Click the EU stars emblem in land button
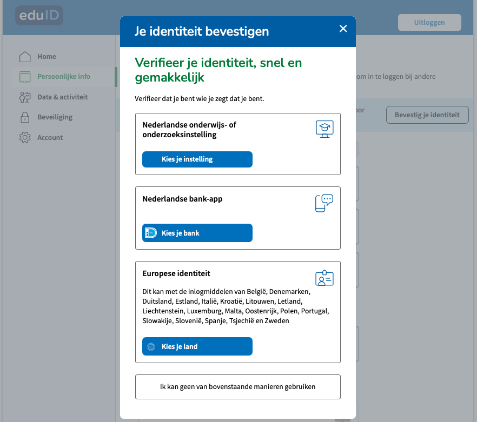This screenshot has height=422, width=477. coord(151,346)
